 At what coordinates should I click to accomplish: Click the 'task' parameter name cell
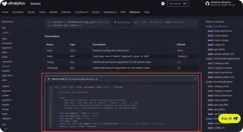50,56
